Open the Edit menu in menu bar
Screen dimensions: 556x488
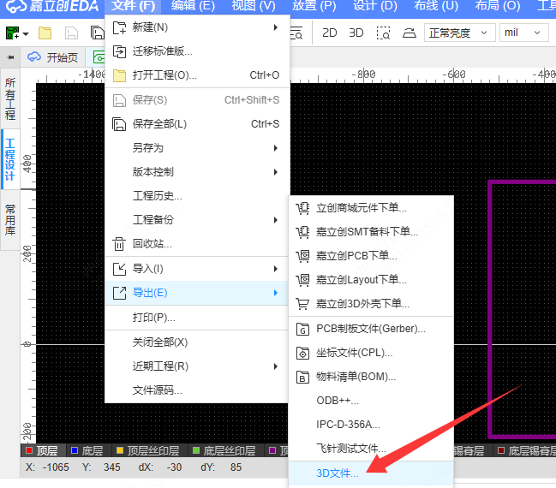[193, 7]
